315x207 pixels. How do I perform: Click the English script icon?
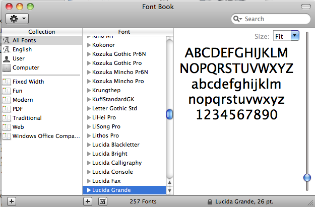tap(6, 49)
